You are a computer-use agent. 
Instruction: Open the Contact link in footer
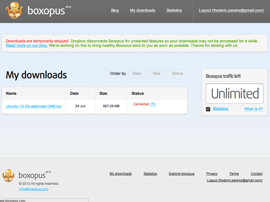(256, 174)
